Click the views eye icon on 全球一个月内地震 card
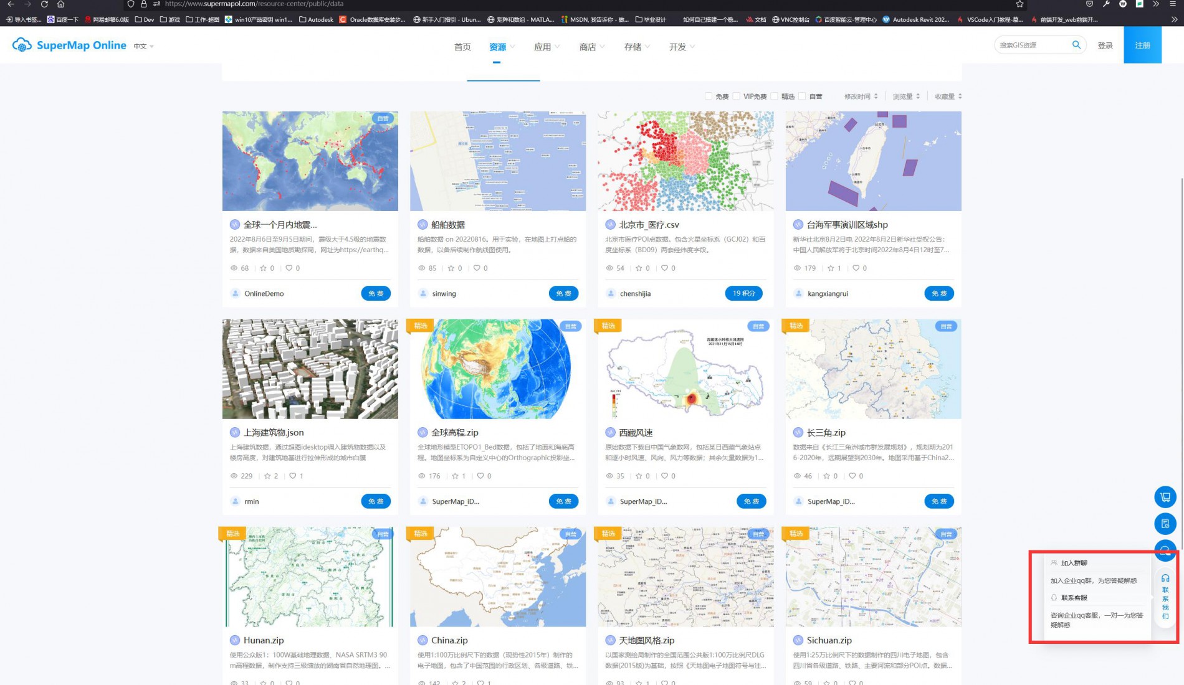The image size is (1184, 685). (x=234, y=268)
